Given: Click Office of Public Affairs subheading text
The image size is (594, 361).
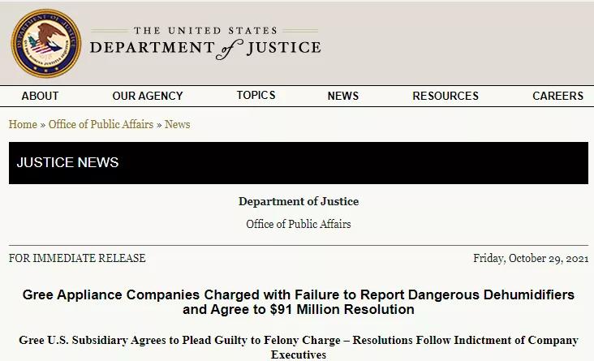Looking at the screenshot, I should pos(299,224).
